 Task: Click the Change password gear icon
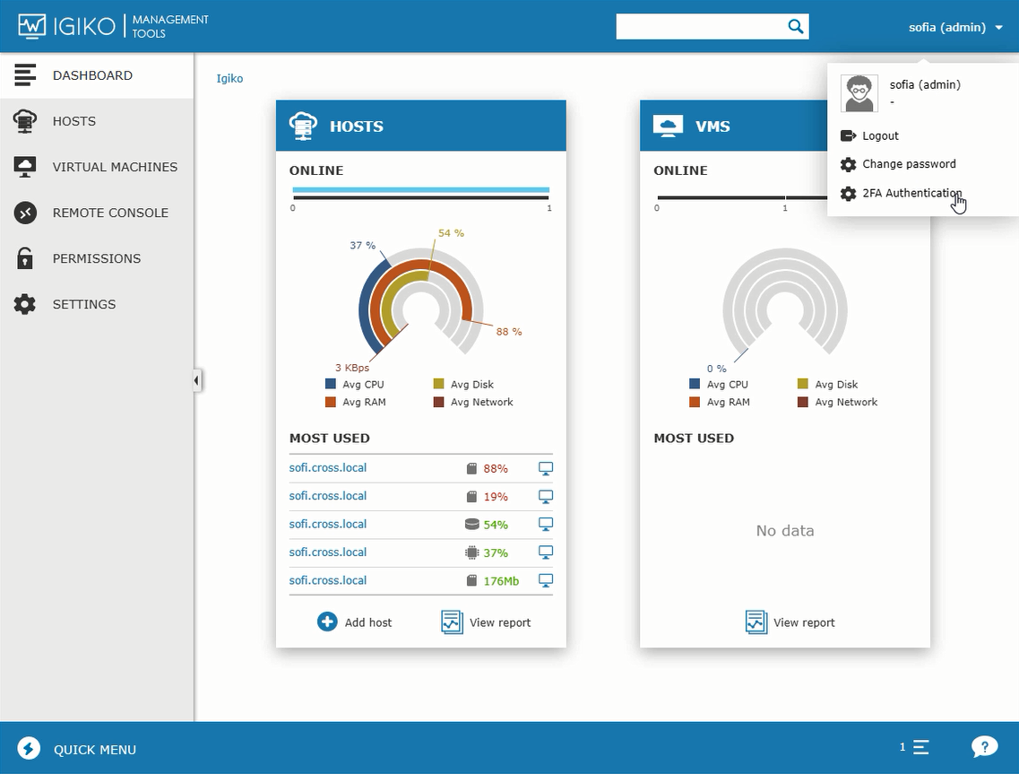coord(848,164)
